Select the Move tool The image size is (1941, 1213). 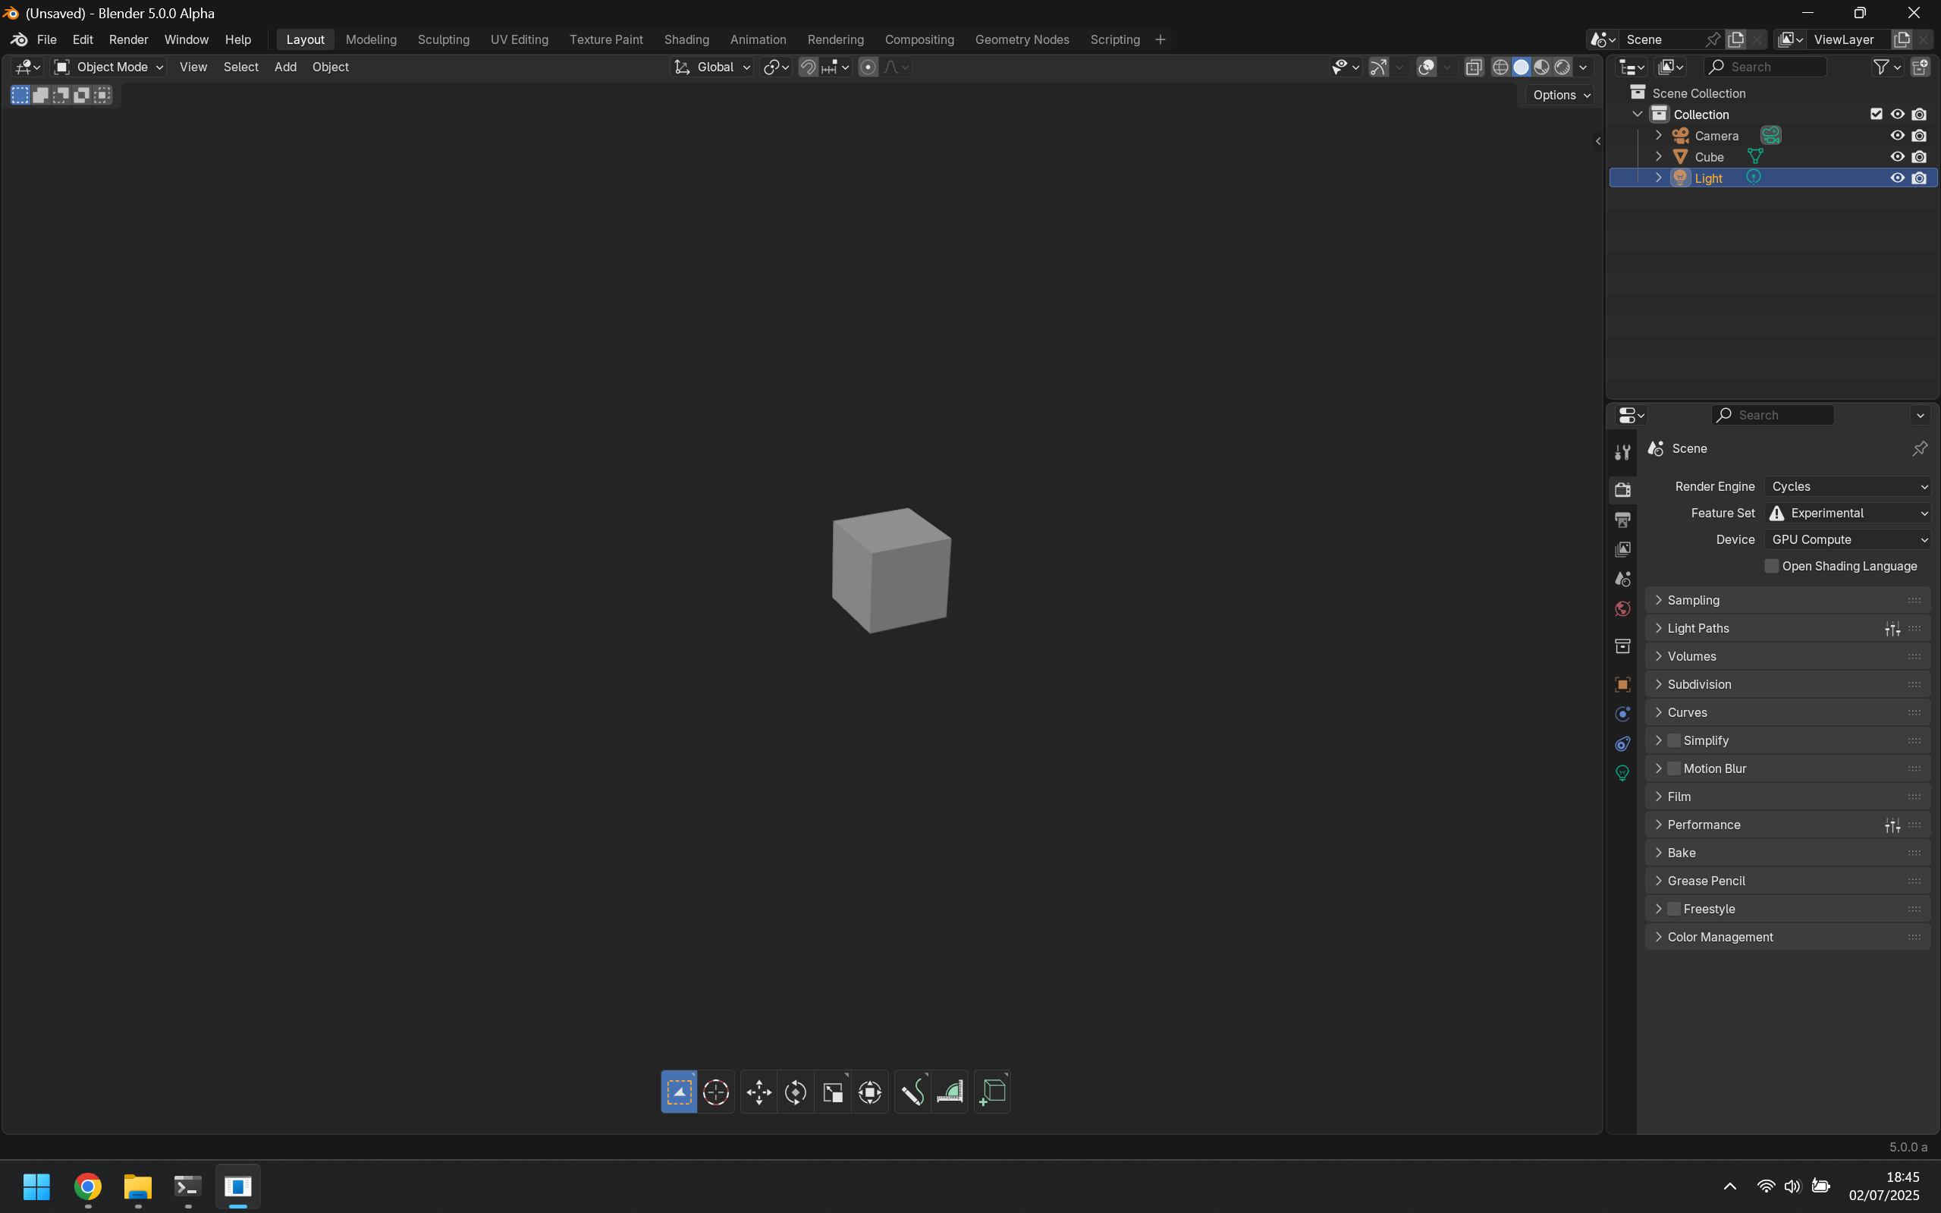(758, 1092)
